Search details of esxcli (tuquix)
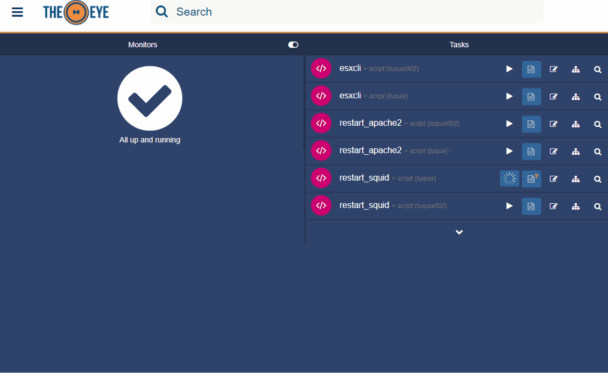The width and height of the screenshot is (608, 373). click(598, 96)
